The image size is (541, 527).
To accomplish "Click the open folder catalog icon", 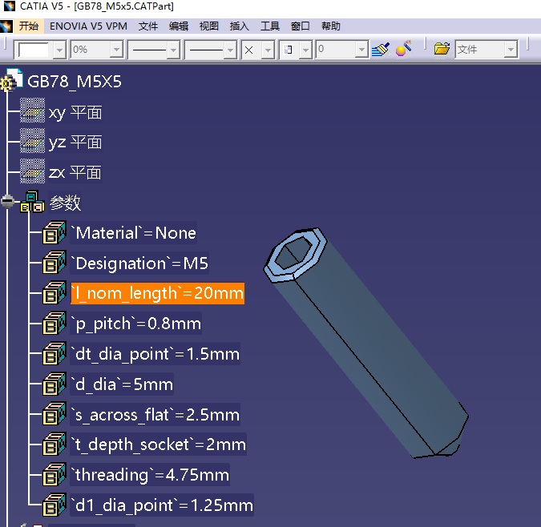I will (442, 49).
